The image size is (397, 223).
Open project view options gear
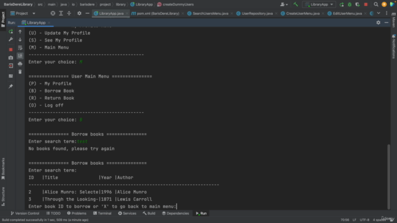(x=79, y=13)
